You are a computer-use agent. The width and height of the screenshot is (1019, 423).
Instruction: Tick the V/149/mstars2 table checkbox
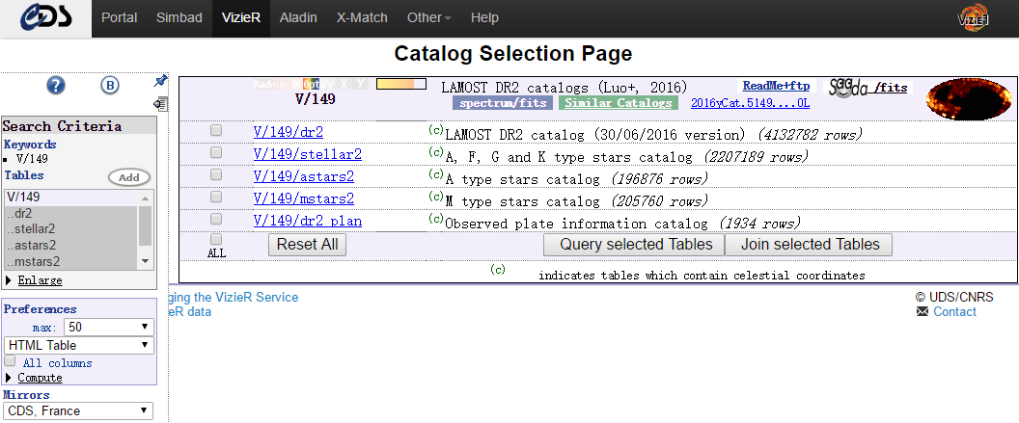coord(216,198)
